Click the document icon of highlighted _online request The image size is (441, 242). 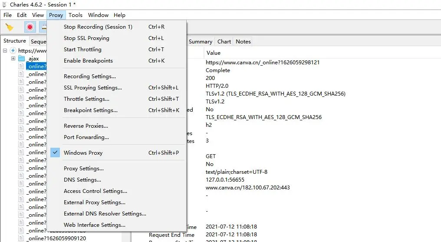click(x=21, y=66)
